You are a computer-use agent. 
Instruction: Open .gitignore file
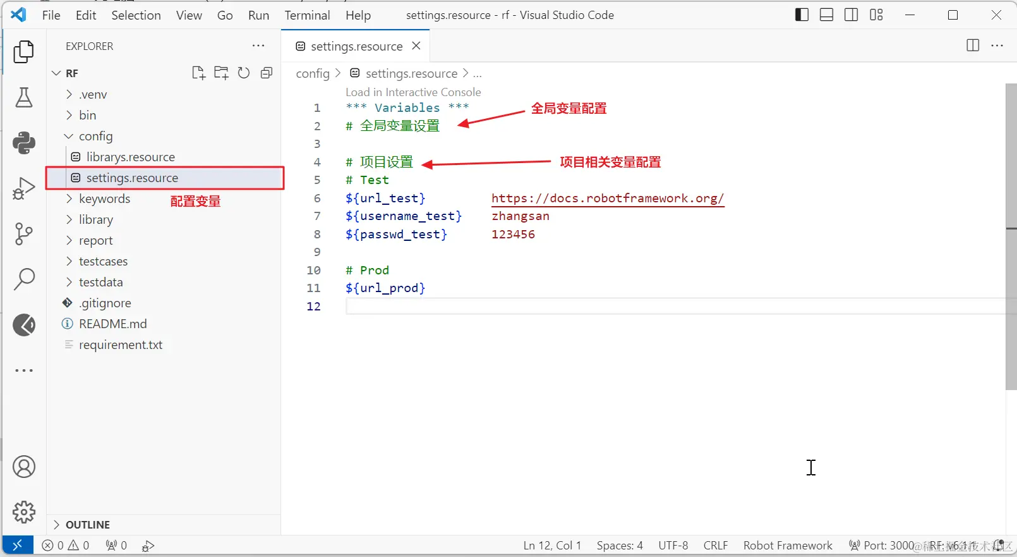click(164, 303)
